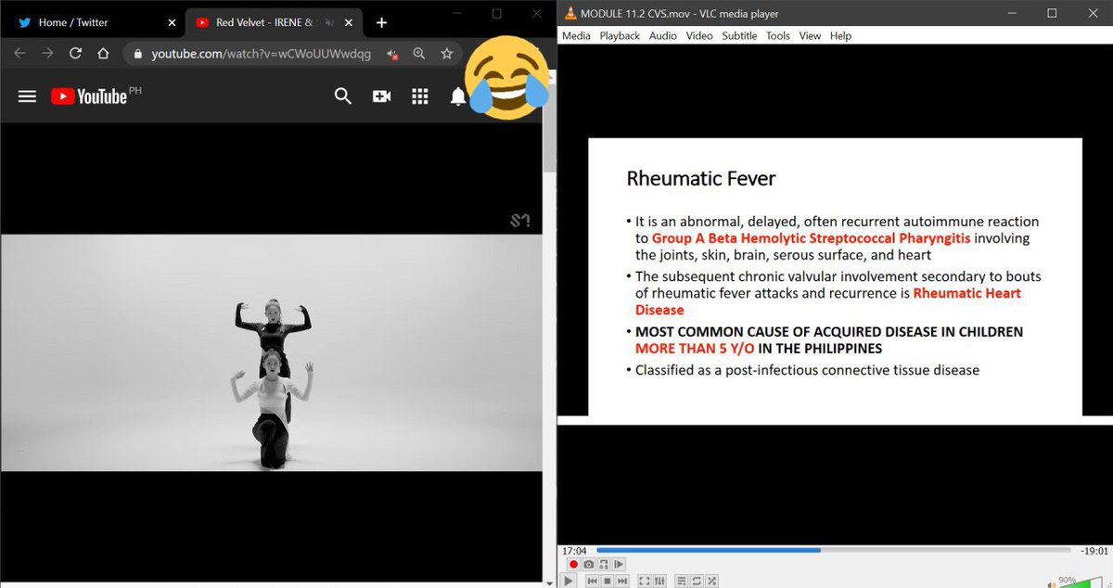Click the YouTube dance video player

[271, 352]
